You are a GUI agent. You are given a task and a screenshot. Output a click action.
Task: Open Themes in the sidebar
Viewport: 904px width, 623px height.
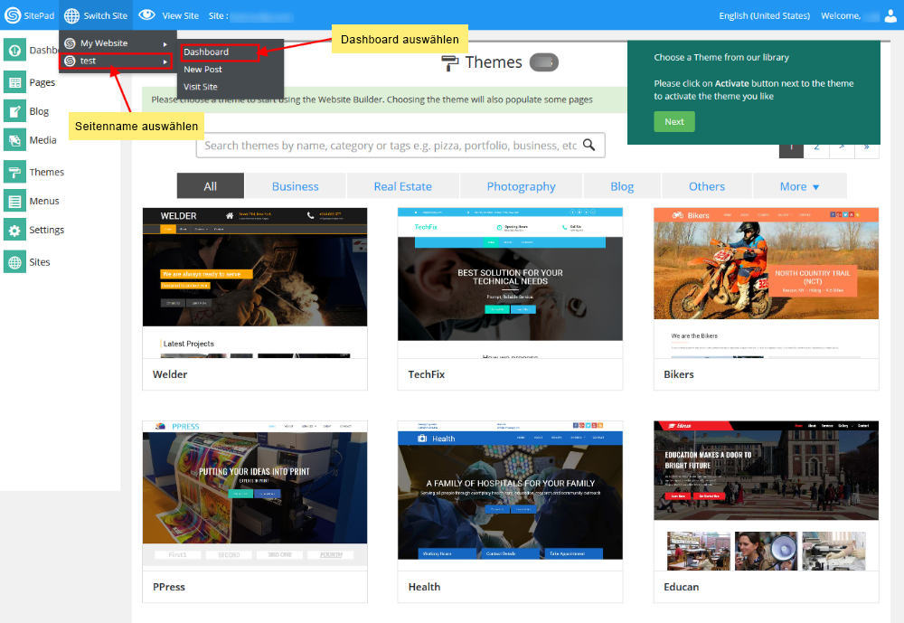(x=47, y=172)
